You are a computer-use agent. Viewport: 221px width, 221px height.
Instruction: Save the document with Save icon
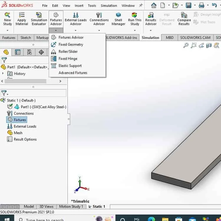pos(189,6)
